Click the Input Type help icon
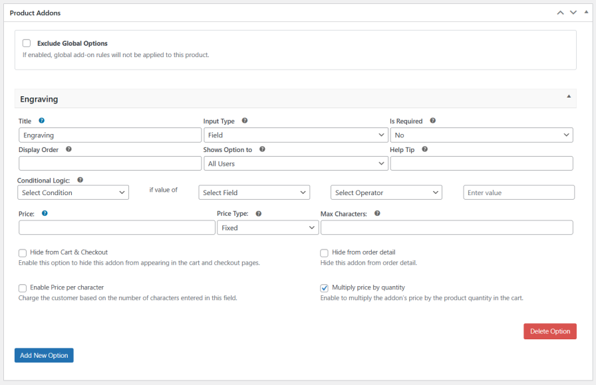Screen dimensions: 596x385 click(x=244, y=120)
